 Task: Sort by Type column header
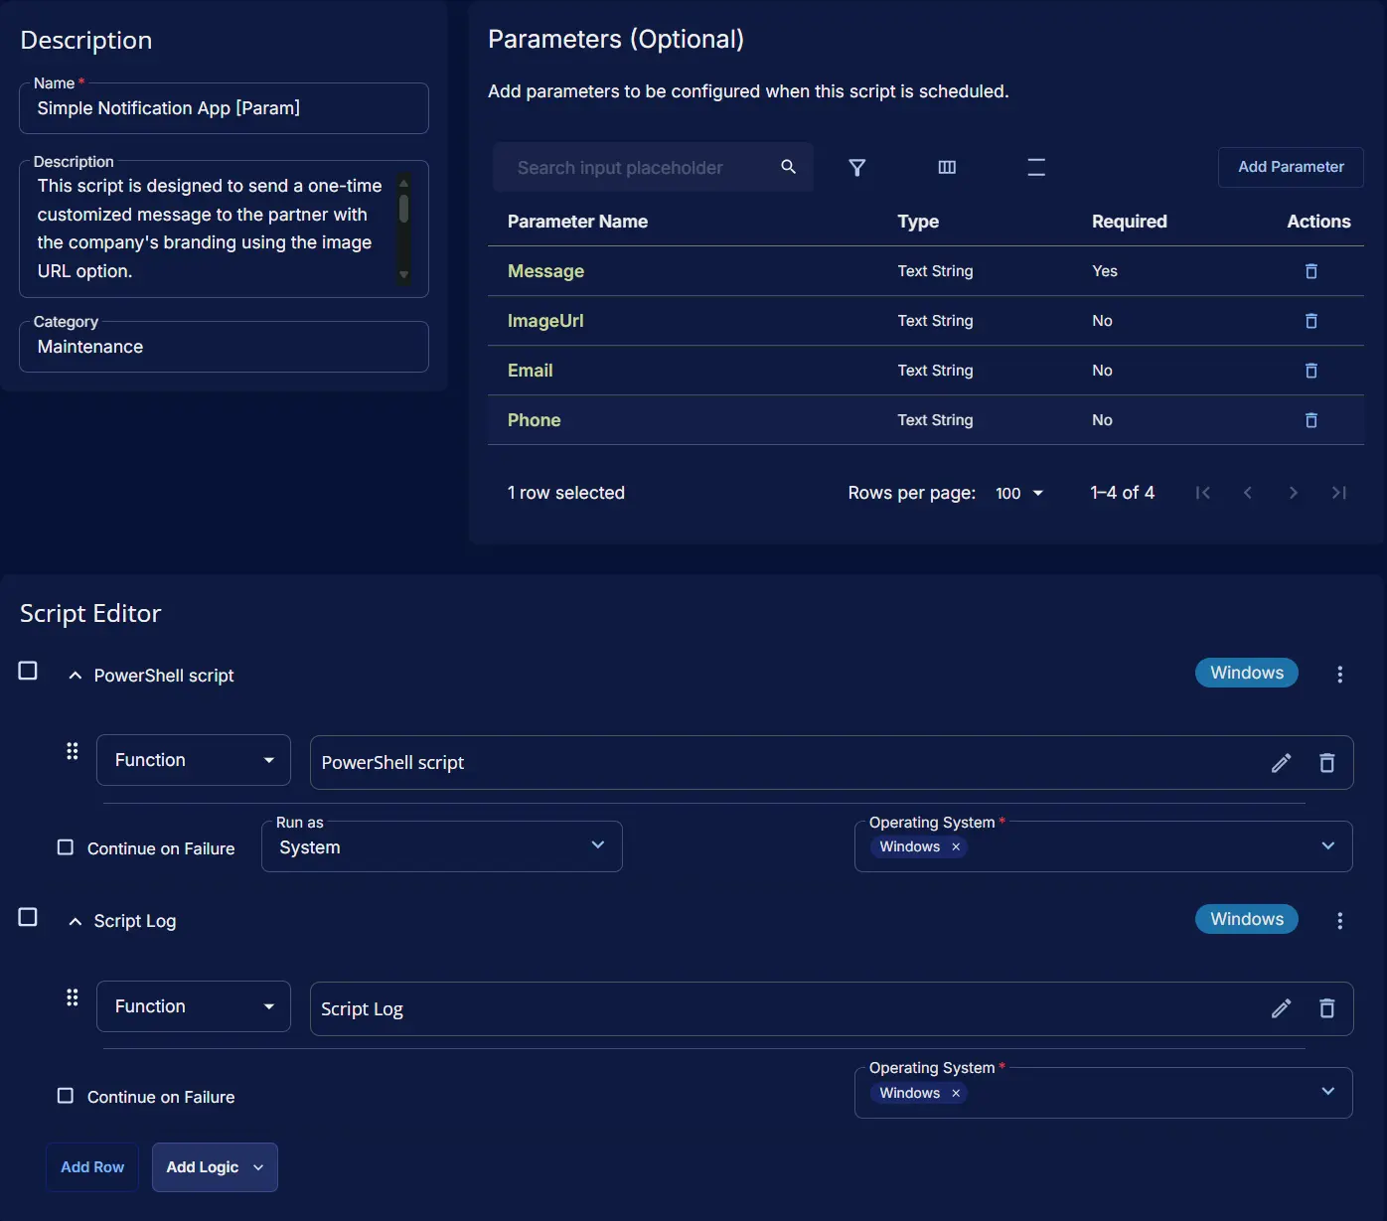coord(918,222)
